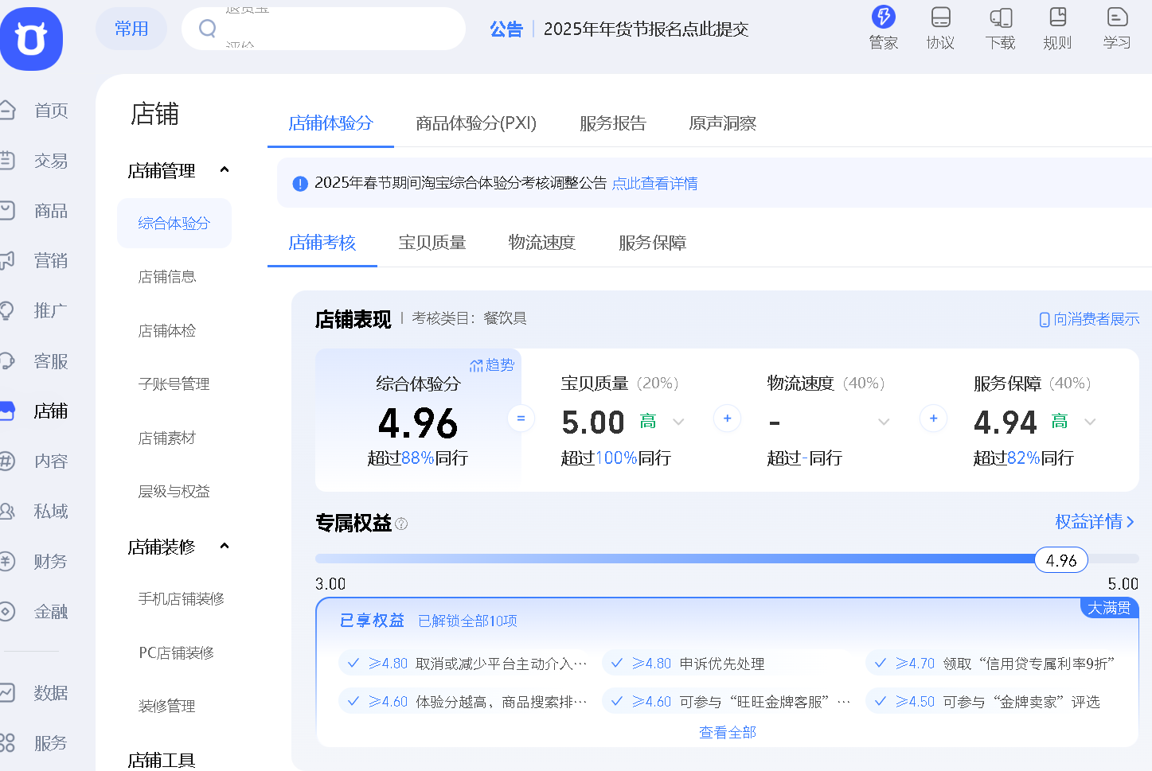Click 查看全部 benefits link

pyautogui.click(x=727, y=732)
